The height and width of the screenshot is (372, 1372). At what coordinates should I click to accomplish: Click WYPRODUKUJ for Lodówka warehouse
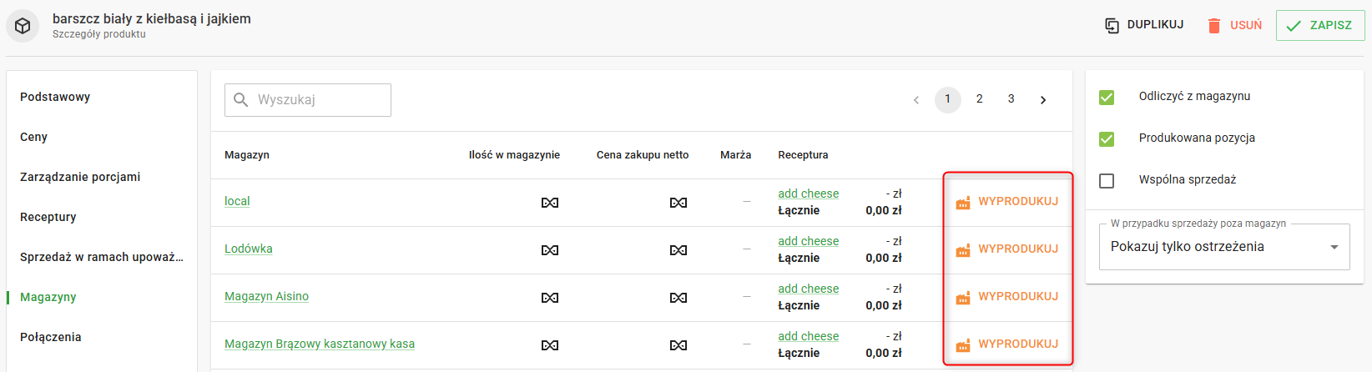[1007, 249]
